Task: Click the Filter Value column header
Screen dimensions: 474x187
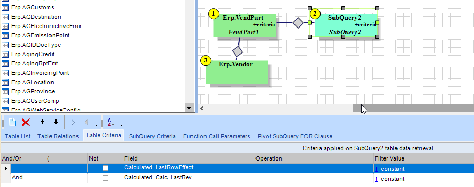Action: pyautogui.click(x=424, y=158)
